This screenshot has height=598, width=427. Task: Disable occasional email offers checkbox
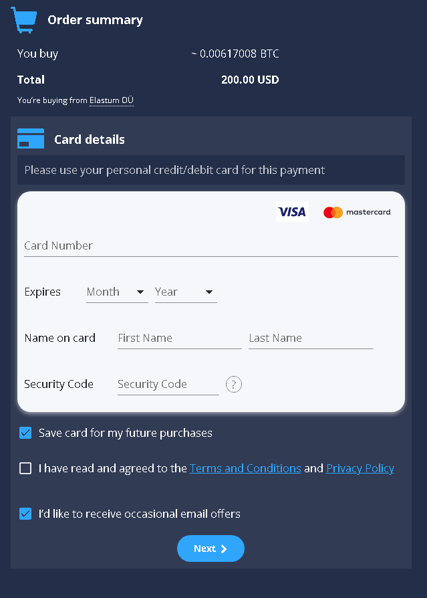tap(25, 514)
